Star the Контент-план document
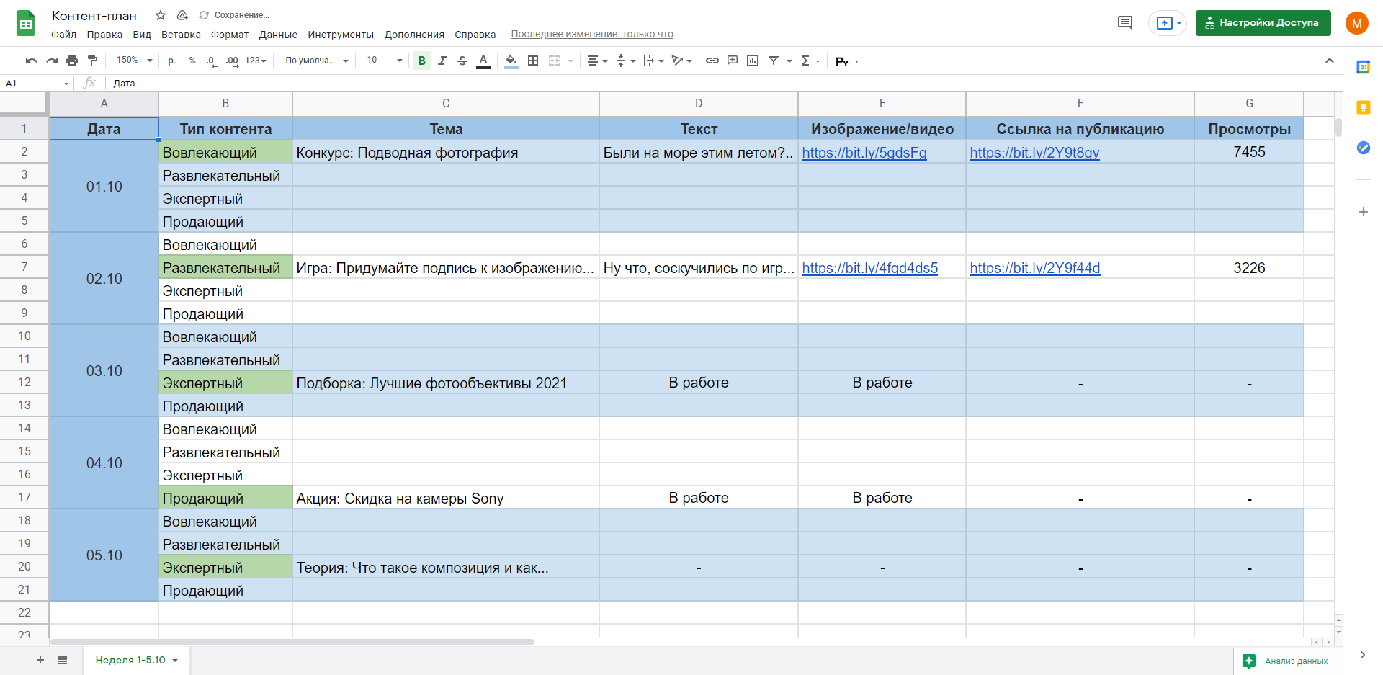1383x675 pixels. click(x=161, y=15)
